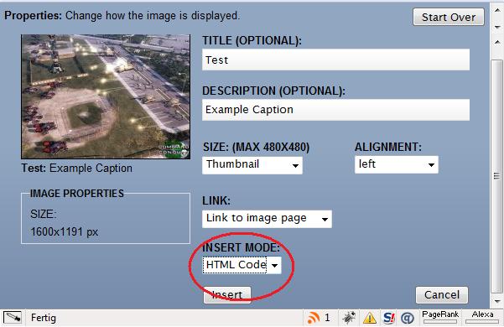Click the yellow warning triangle icon
Viewport: 504px width, 327px height.
(x=370, y=319)
